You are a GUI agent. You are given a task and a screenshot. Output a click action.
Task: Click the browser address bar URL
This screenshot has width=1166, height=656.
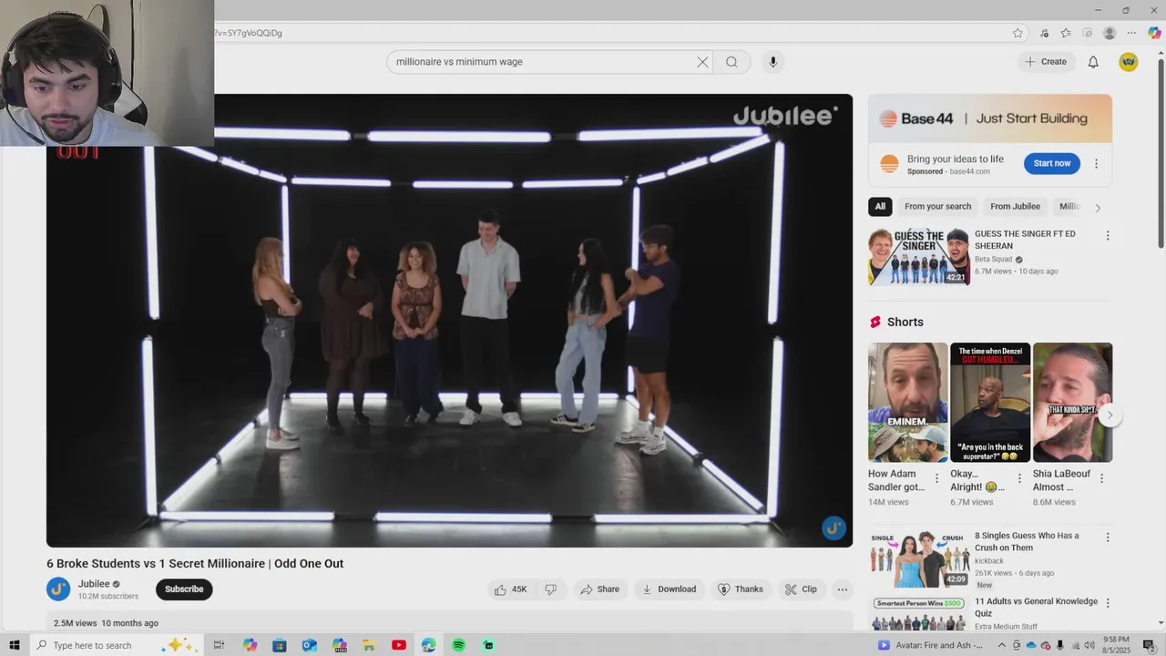coord(249,33)
